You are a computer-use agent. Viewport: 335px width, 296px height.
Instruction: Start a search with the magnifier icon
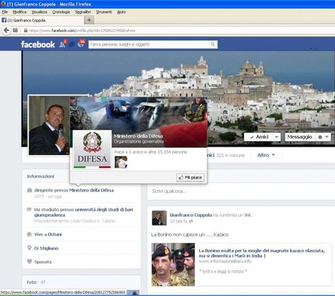tap(213, 44)
